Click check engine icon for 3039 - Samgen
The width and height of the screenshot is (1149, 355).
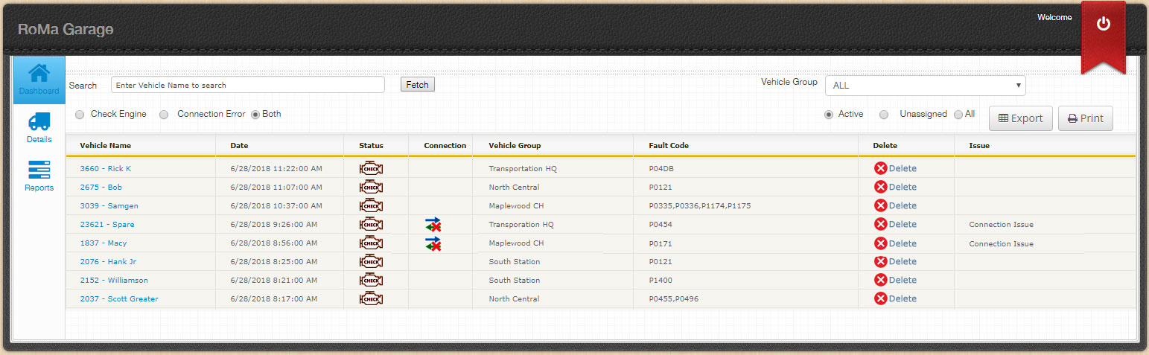click(371, 205)
